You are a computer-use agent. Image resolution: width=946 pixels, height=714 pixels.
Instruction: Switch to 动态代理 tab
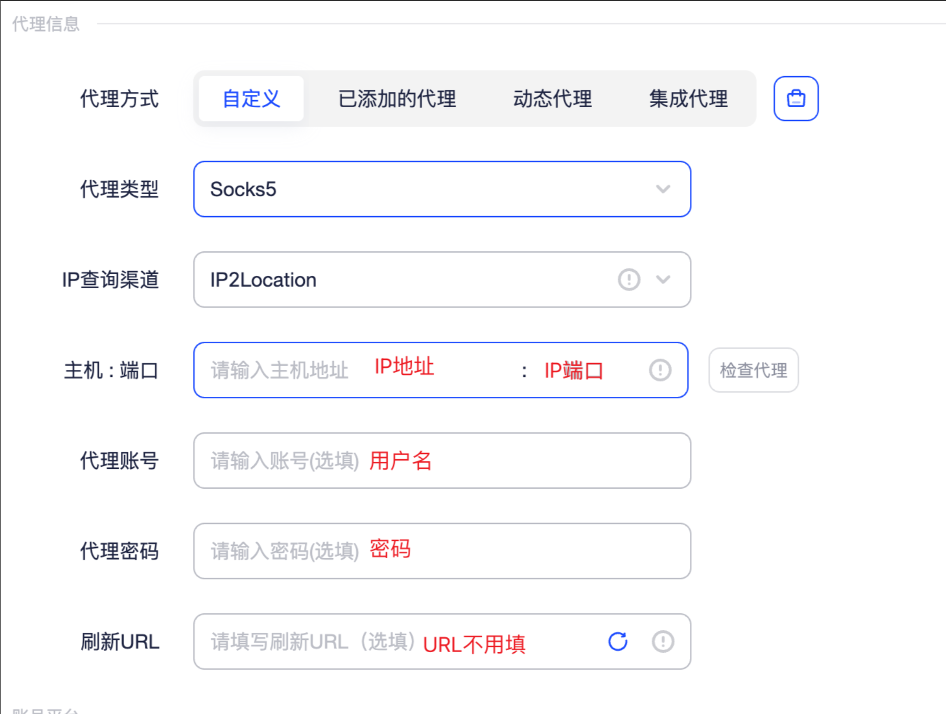[552, 99]
